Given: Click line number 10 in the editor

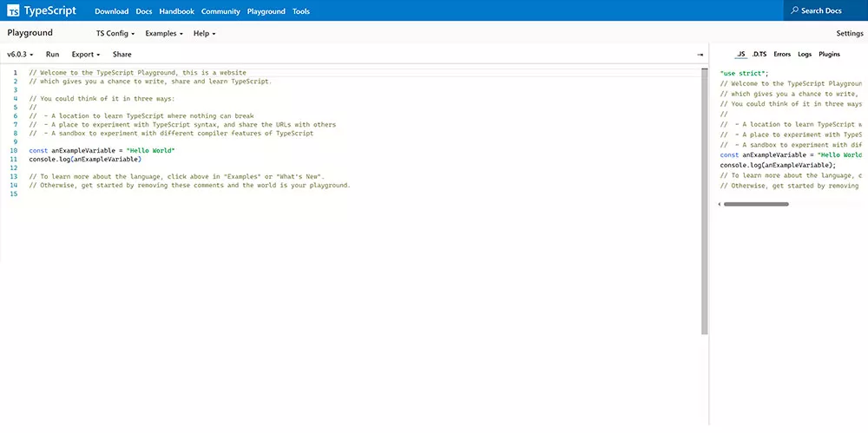Looking at the screenshot, I should (14, 151).
